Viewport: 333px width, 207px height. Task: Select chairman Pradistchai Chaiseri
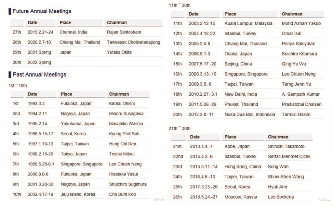(x=301, y=104)
